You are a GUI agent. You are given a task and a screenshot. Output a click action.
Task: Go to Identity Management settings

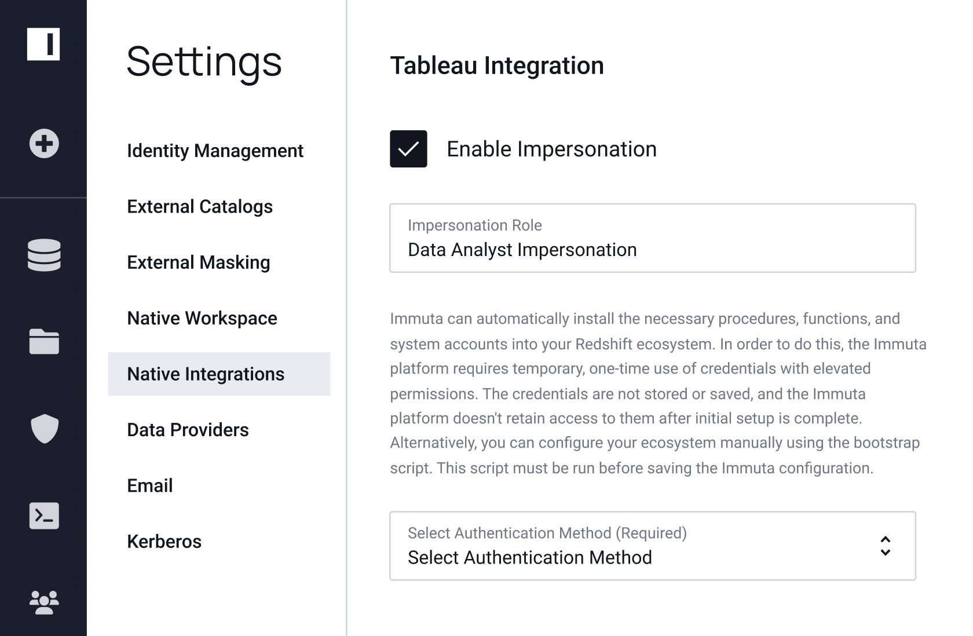215,151
